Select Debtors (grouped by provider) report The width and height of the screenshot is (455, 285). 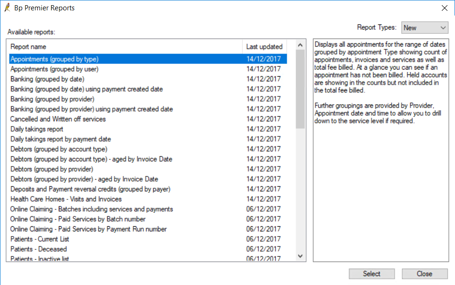coord(148,169)
